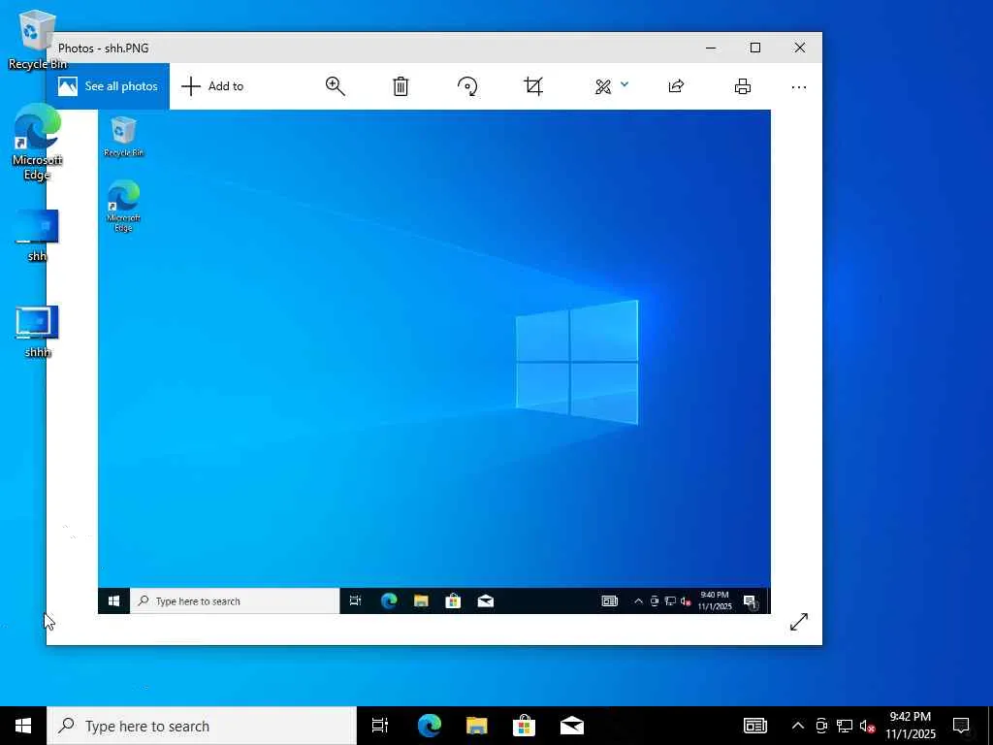The height and width of the screenshot is (745, 993).
Task: Share the photo using the share icon
Action: pos(676,86)
